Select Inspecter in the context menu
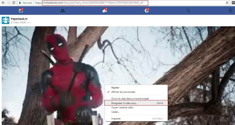 point(136,119)
